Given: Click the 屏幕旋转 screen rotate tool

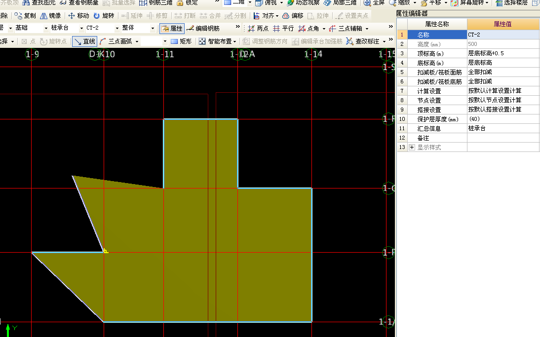Looking at the screenshot, I should click(467, 3).
